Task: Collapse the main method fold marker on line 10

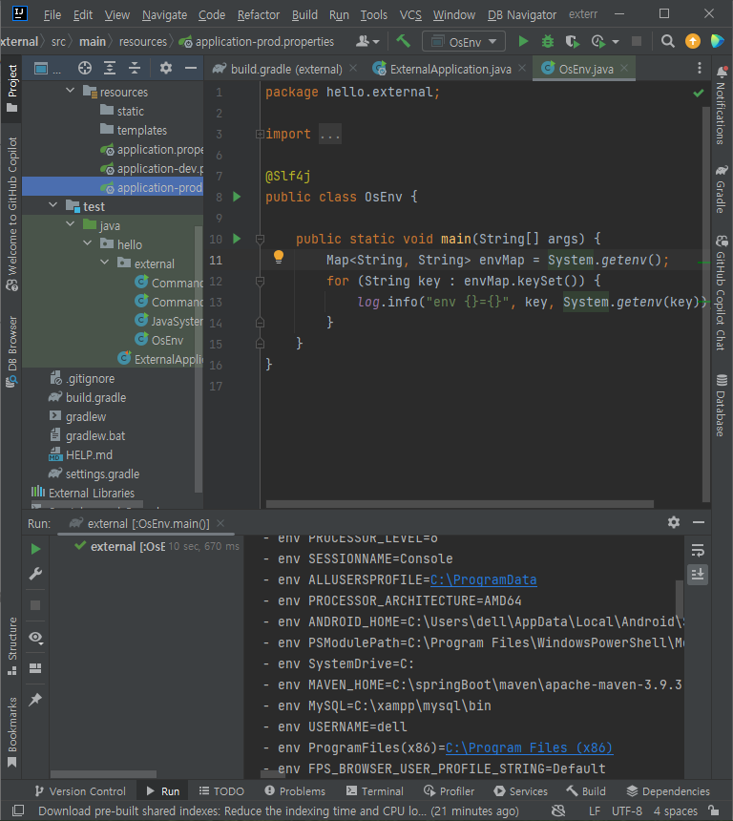Action: 260,240
